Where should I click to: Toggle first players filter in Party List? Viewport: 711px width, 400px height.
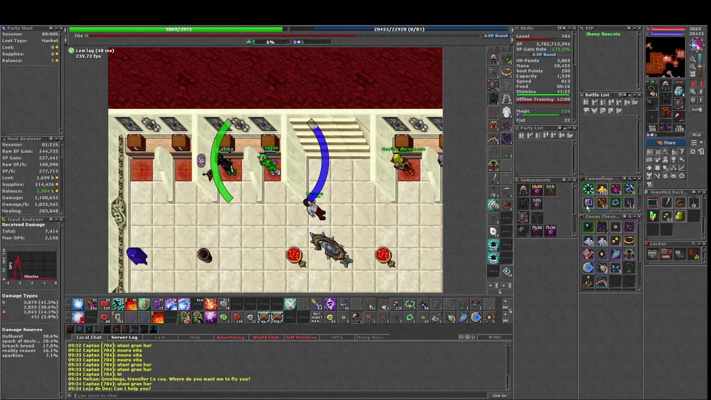(x=521, y=135)
